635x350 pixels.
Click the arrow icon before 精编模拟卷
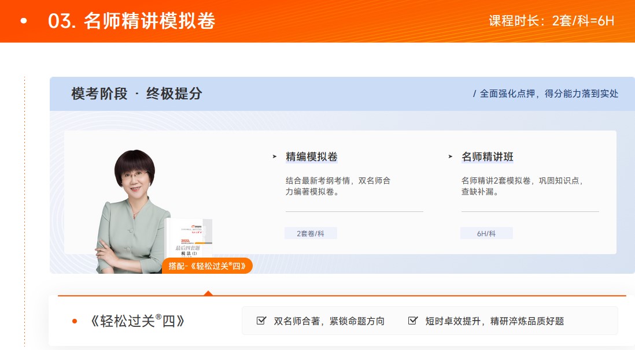274,156
